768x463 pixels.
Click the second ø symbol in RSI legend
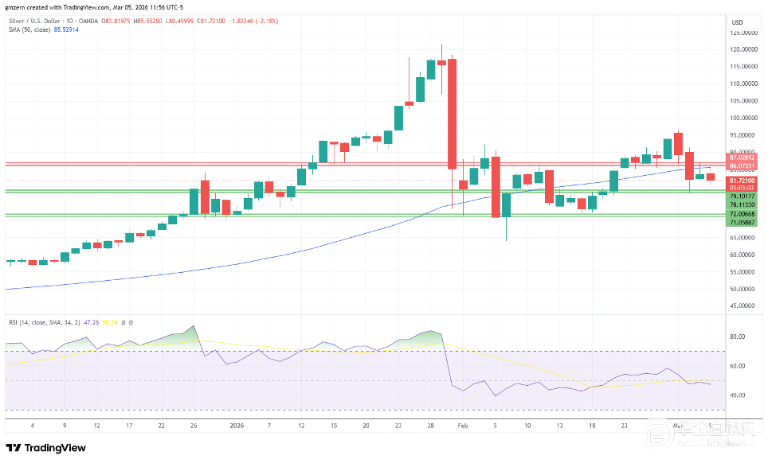click(x=131, y=322)
